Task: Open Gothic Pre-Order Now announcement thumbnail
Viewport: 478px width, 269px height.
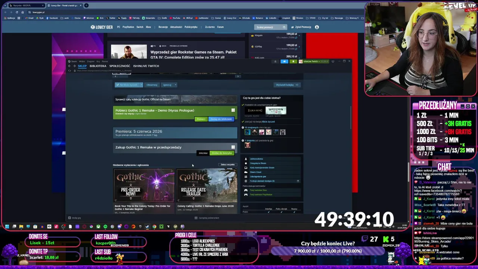Action: pyautogui.click(x=144, y=185)
